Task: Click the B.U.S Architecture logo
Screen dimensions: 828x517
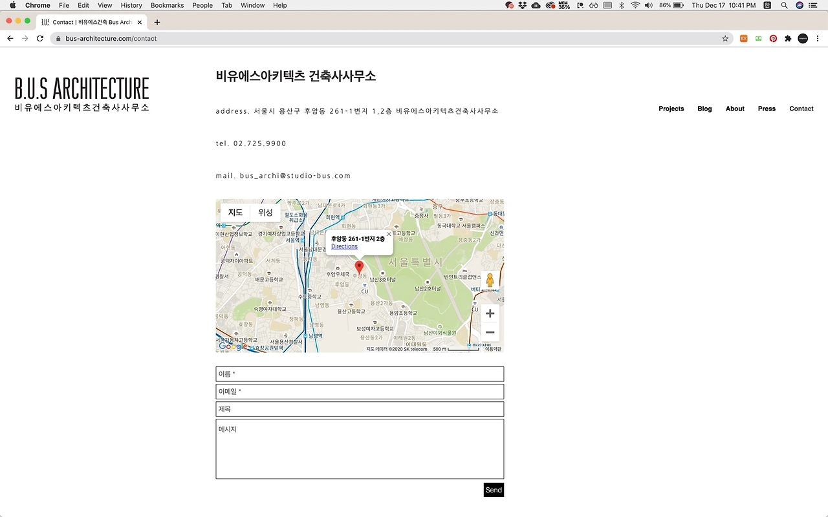Action: point(82,94)
